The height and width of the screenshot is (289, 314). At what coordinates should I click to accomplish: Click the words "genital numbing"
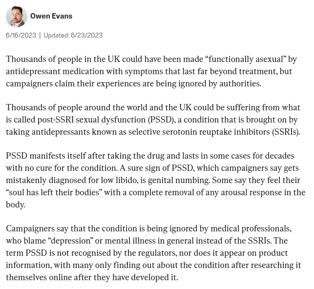189,180
